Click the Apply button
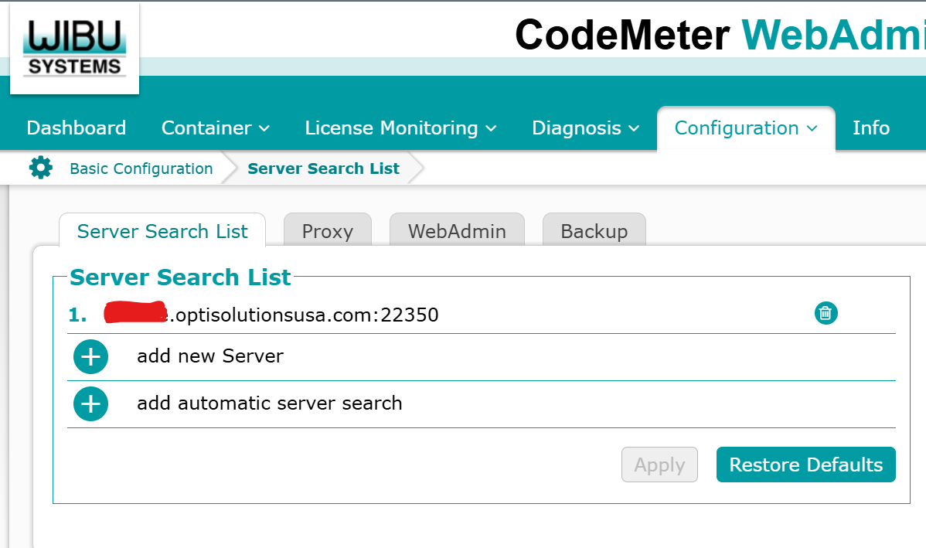Image resolution: width=926 pixels, height=548 pixels. coord(659,465)
